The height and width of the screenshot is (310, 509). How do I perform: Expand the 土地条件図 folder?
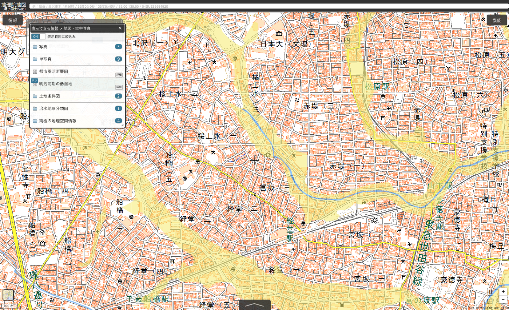(49, 96)
